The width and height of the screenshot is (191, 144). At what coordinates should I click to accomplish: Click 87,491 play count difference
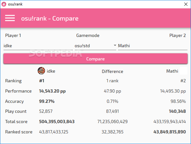pos(112,112)
